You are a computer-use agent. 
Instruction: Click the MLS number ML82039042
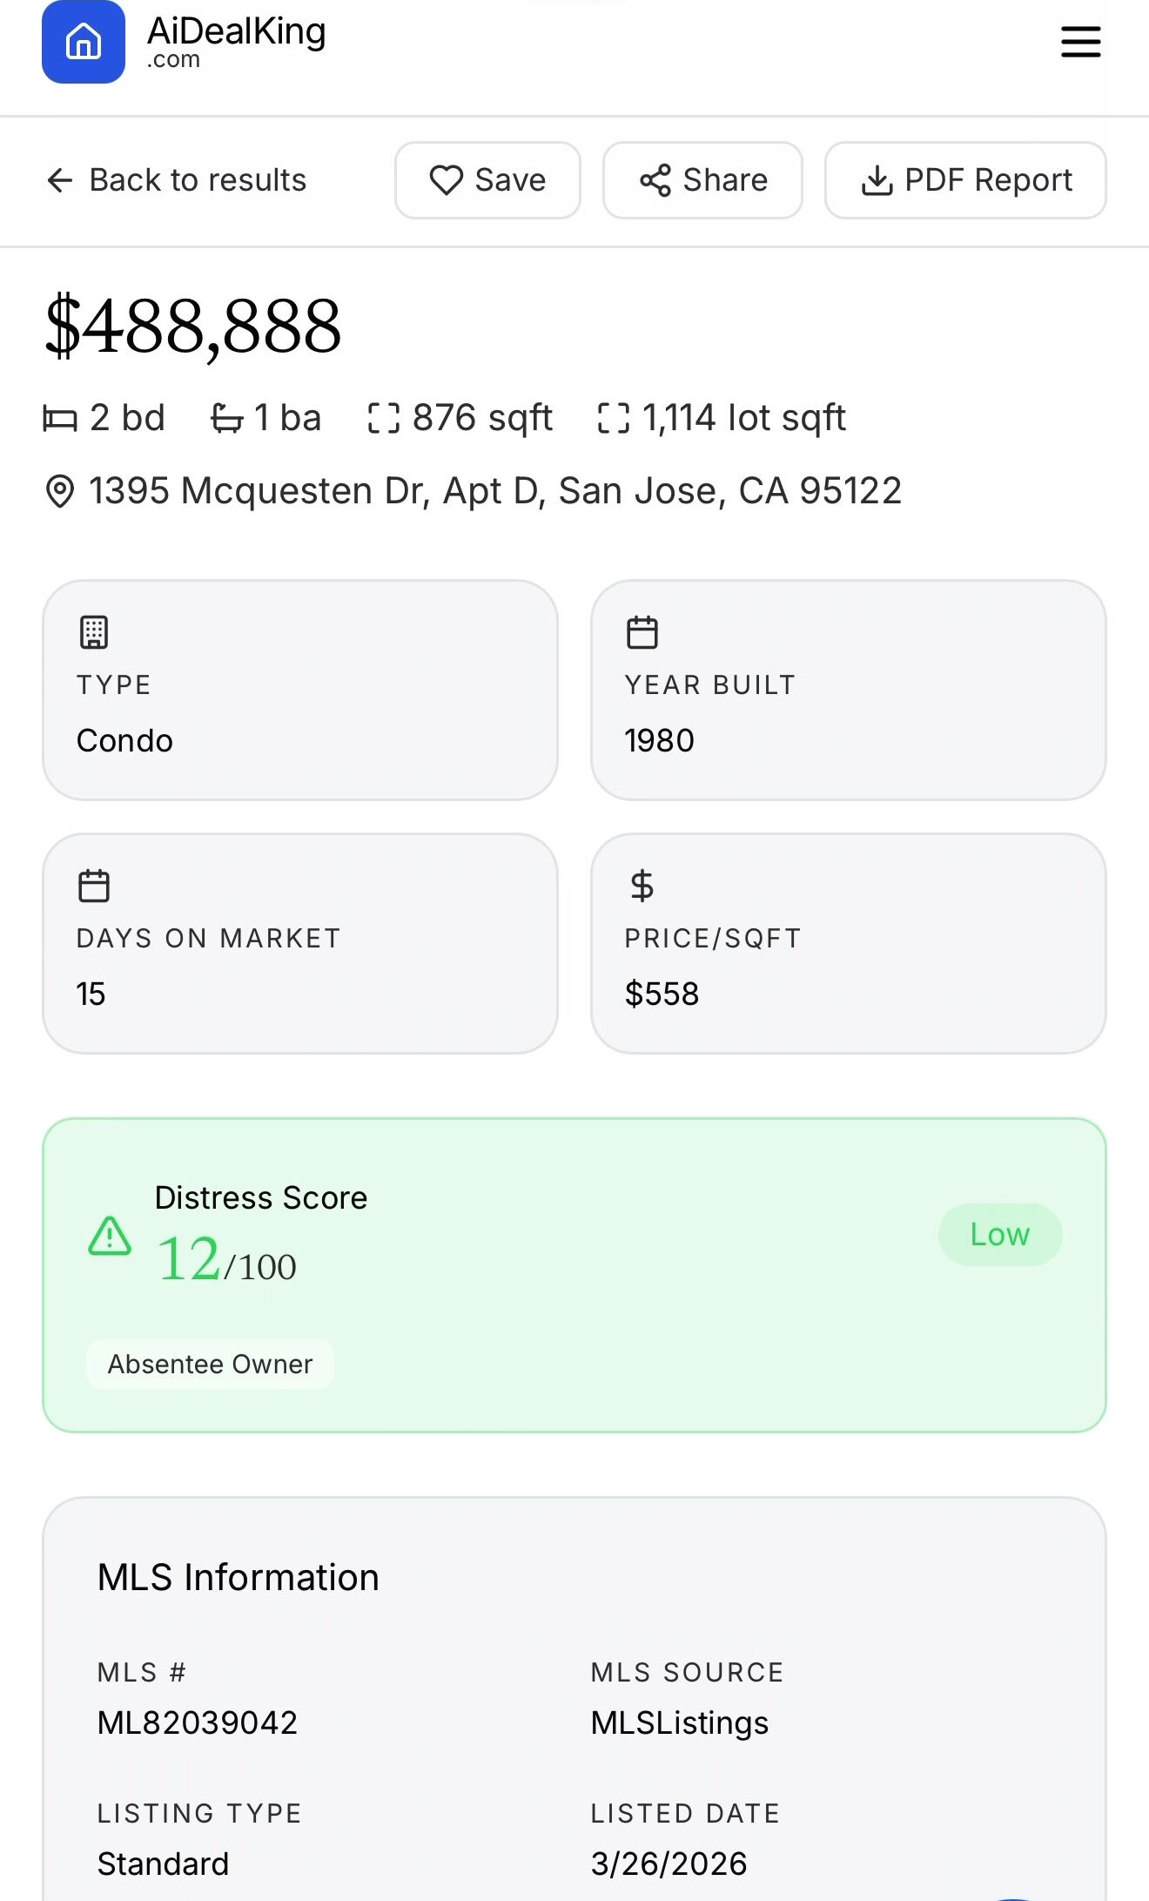198,1722
